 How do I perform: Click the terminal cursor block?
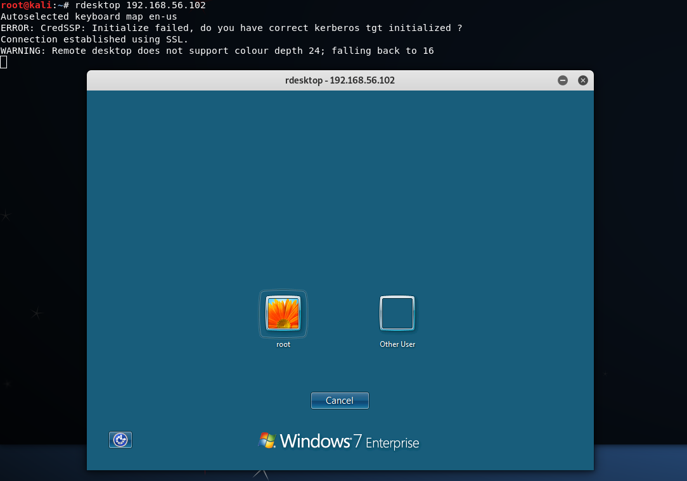pyautogui.click(x=4, y=62)
